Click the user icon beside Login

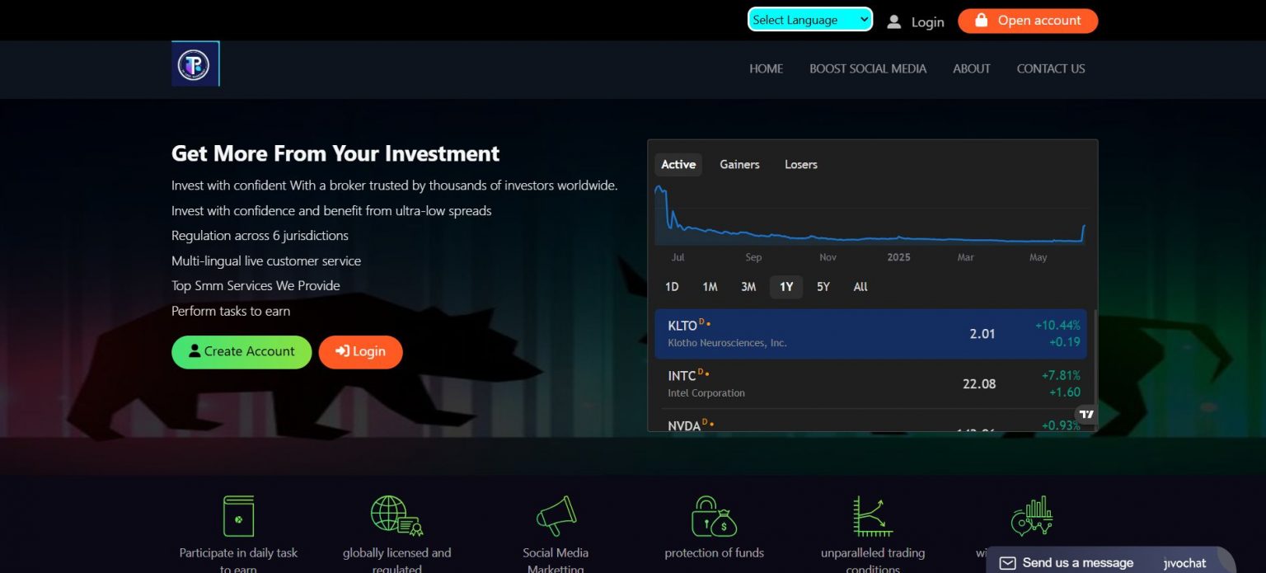pos(893,21)
